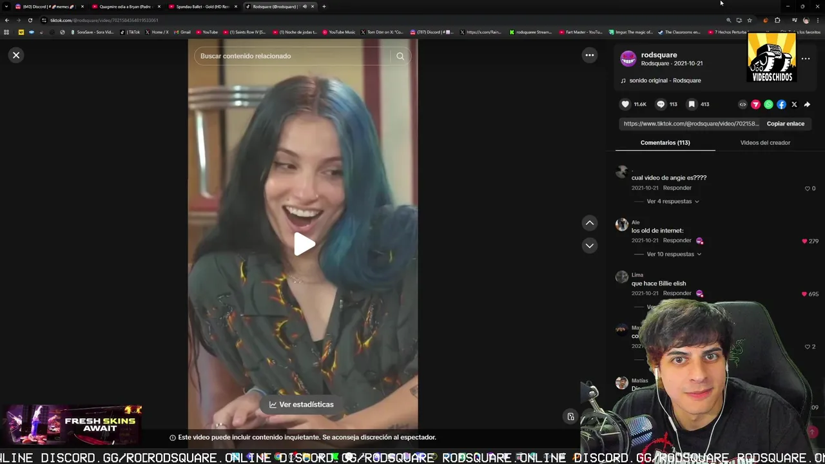Open the video's three-dot options menu

point(589,55)
